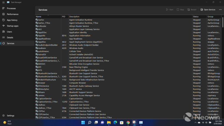Click the gear icon beside Audiosrv
The height and width of the screenshot is (126, 224).
click(x=37, y=48)
